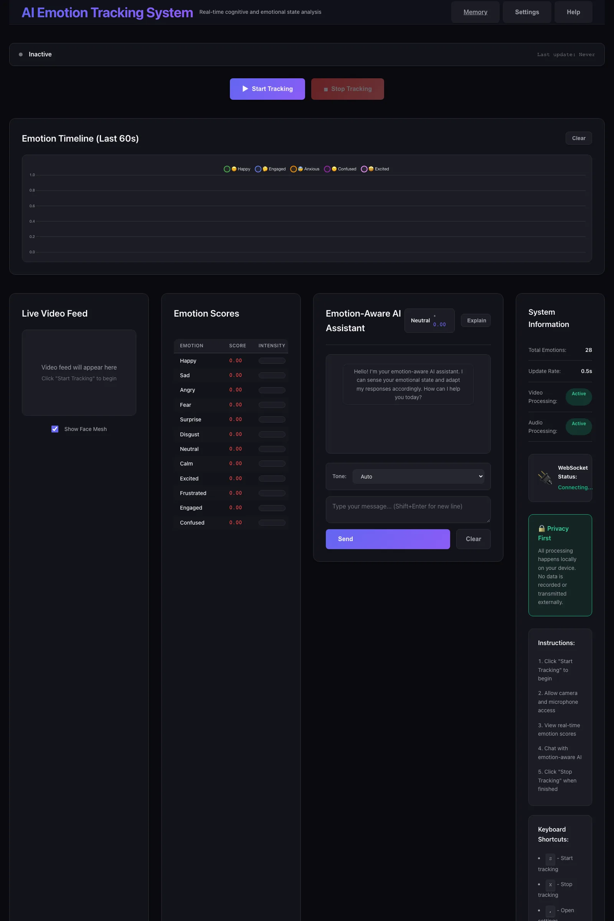The image size is (614, 921).
Task: Click the Confused intensity bar
Action: click(272, 523)
